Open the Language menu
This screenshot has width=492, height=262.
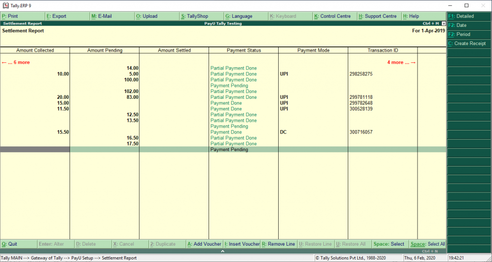tap(246, 16)
